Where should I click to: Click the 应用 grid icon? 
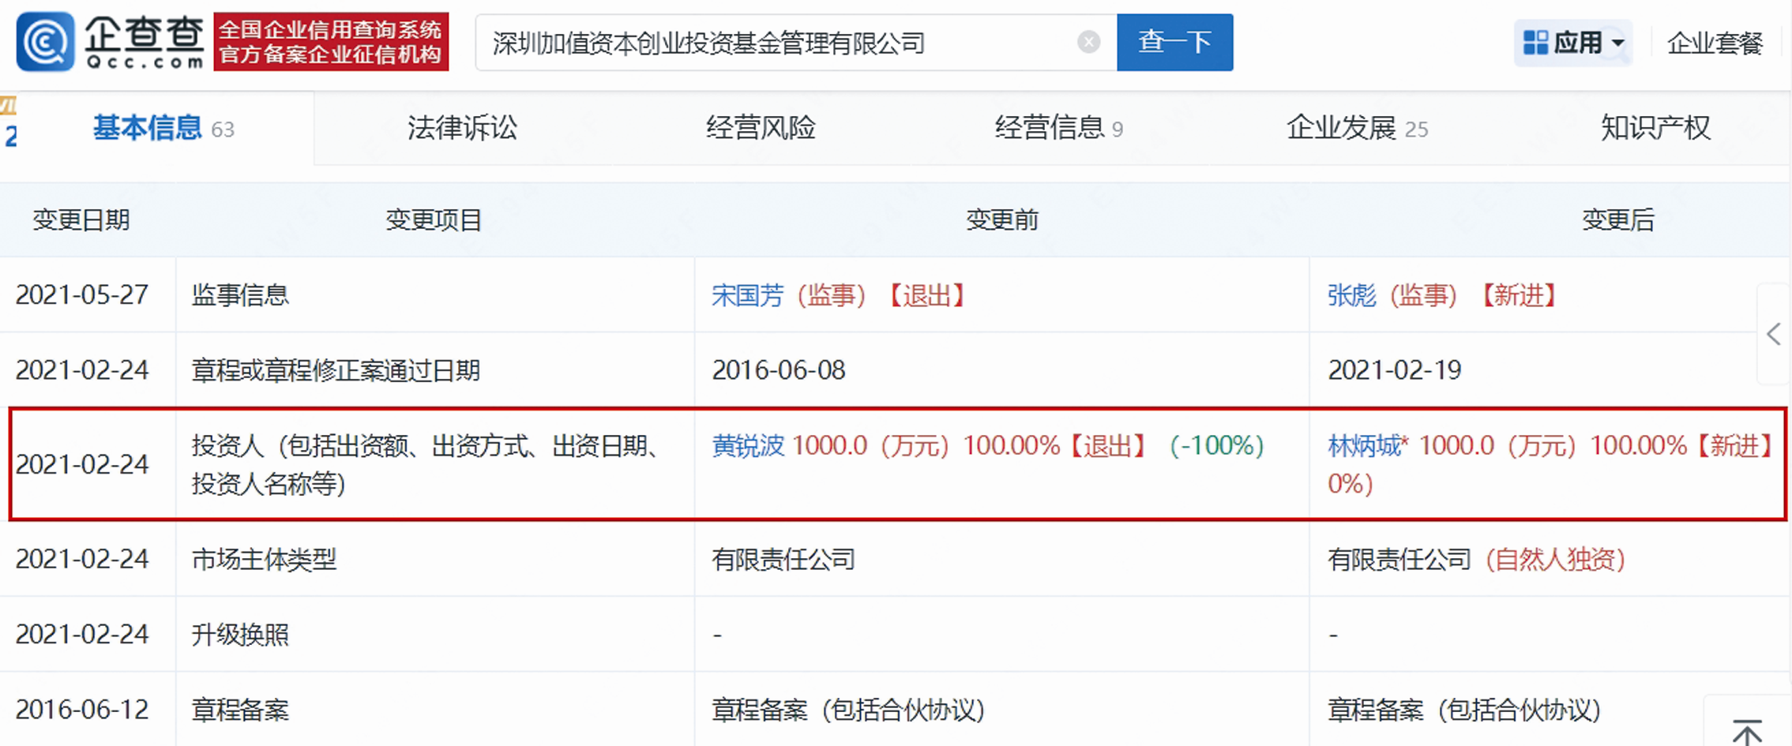point(1535,43)
